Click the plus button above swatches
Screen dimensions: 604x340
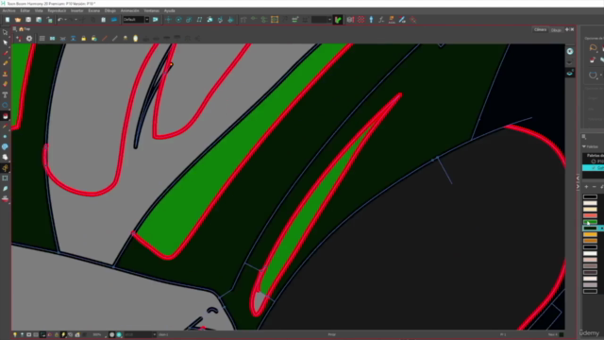click(586, 187)
